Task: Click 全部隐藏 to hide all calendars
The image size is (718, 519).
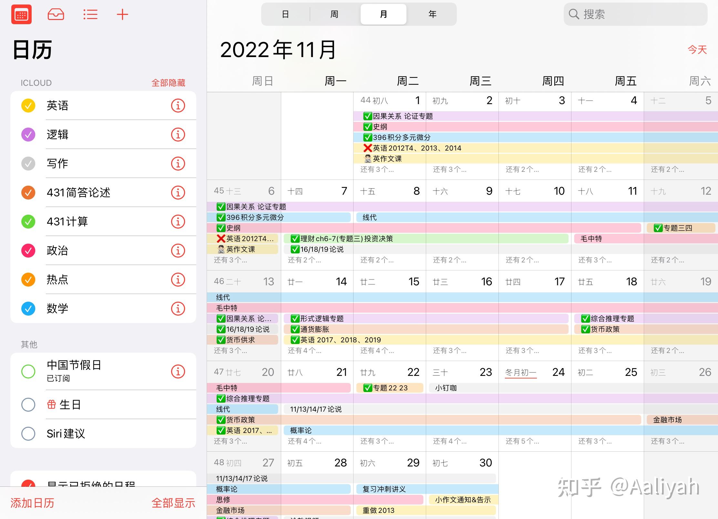Action: 168,83
